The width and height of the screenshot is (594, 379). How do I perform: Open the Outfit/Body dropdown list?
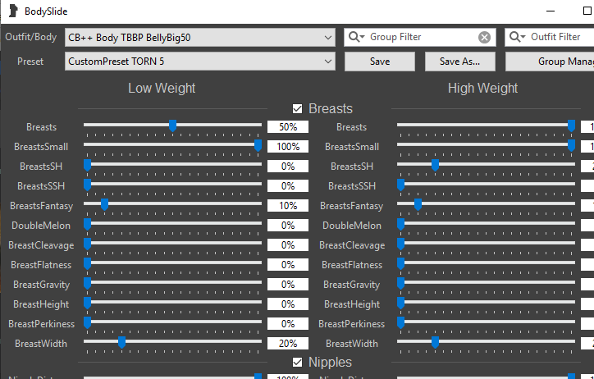click(x=328, y=37)
